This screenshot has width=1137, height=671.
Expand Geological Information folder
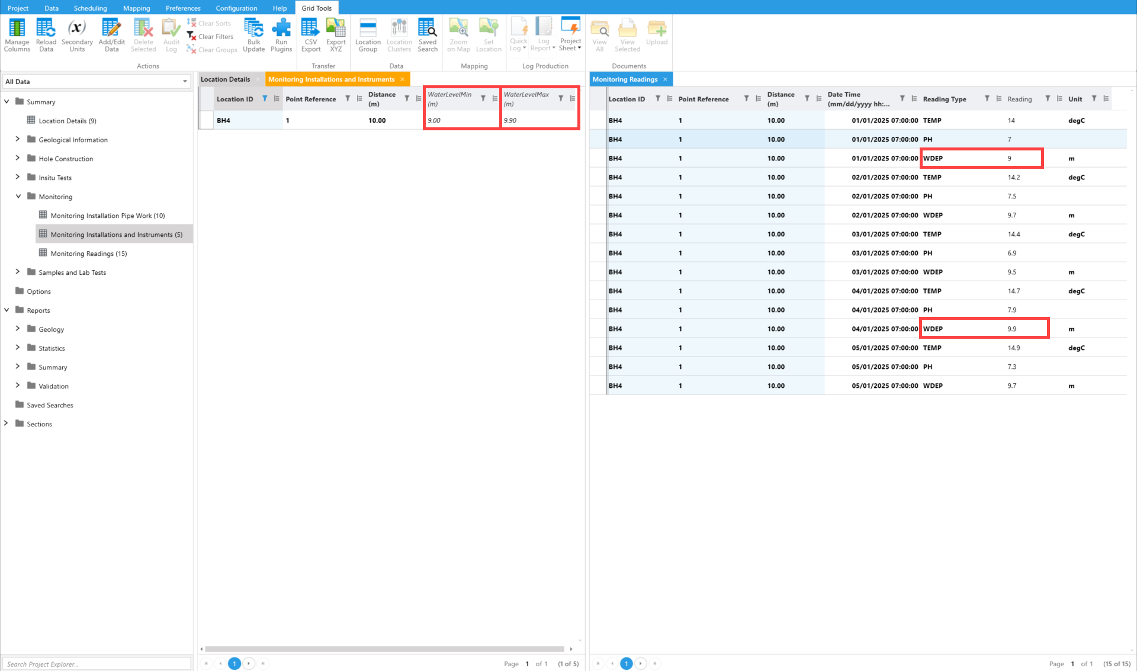[x=17, y=140]
